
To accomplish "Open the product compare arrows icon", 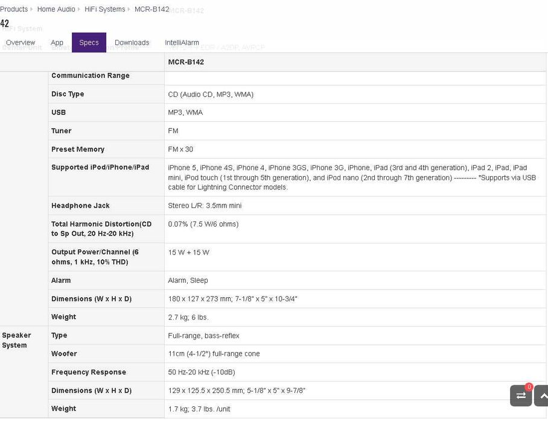I will coord(520,396).
